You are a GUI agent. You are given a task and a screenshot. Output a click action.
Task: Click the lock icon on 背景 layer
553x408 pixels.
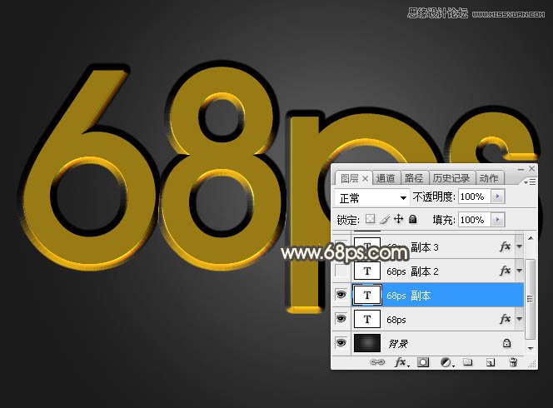[x=507, y=343]
